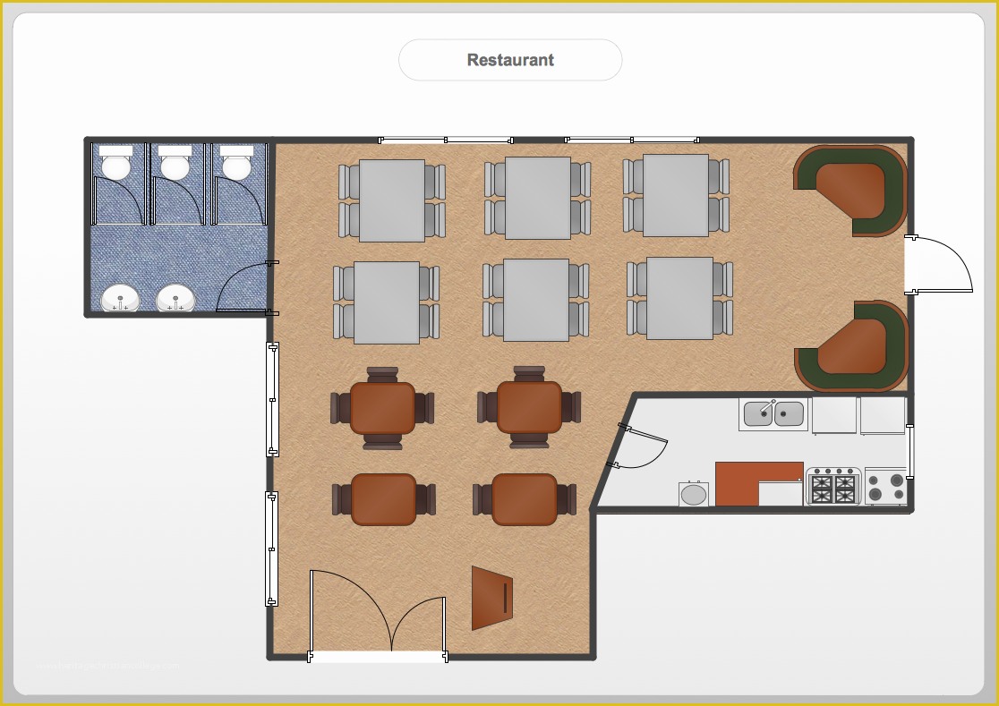Select the side exit door between the booths
This screenshot has height=706, width=999.
tap(938, 264)
